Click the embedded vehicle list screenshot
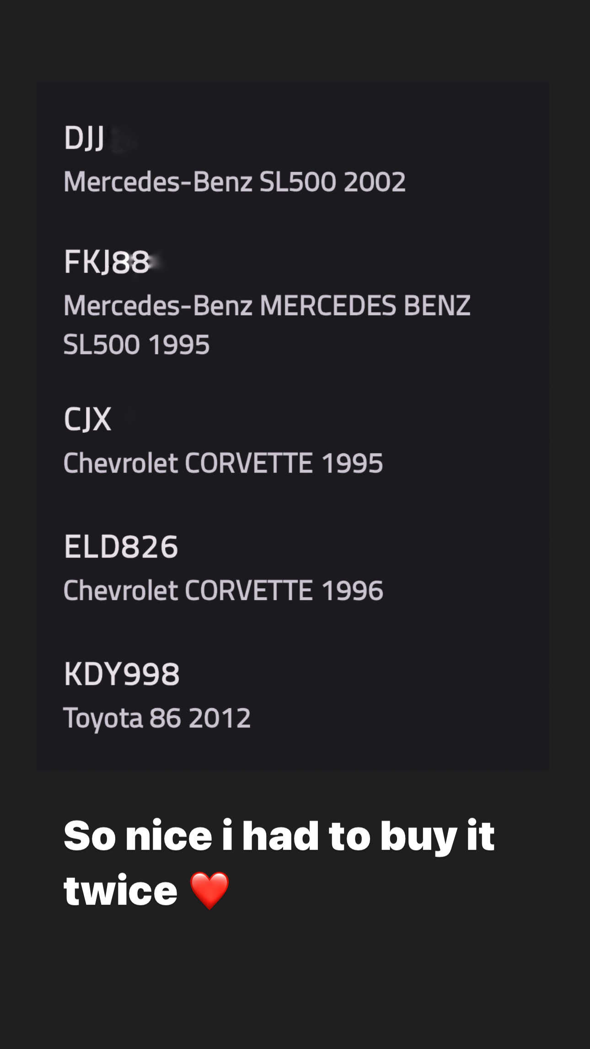590x1049 pixels. pos(293,425)
